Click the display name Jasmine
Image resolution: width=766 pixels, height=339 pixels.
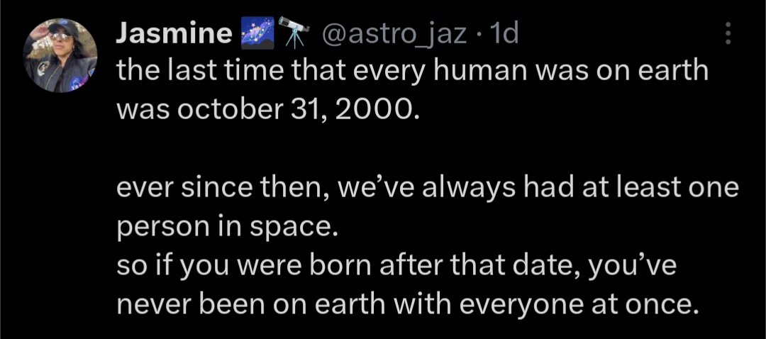[173, 33]
